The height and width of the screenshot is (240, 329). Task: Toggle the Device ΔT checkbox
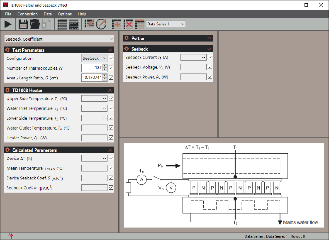(x=111, y=158)
